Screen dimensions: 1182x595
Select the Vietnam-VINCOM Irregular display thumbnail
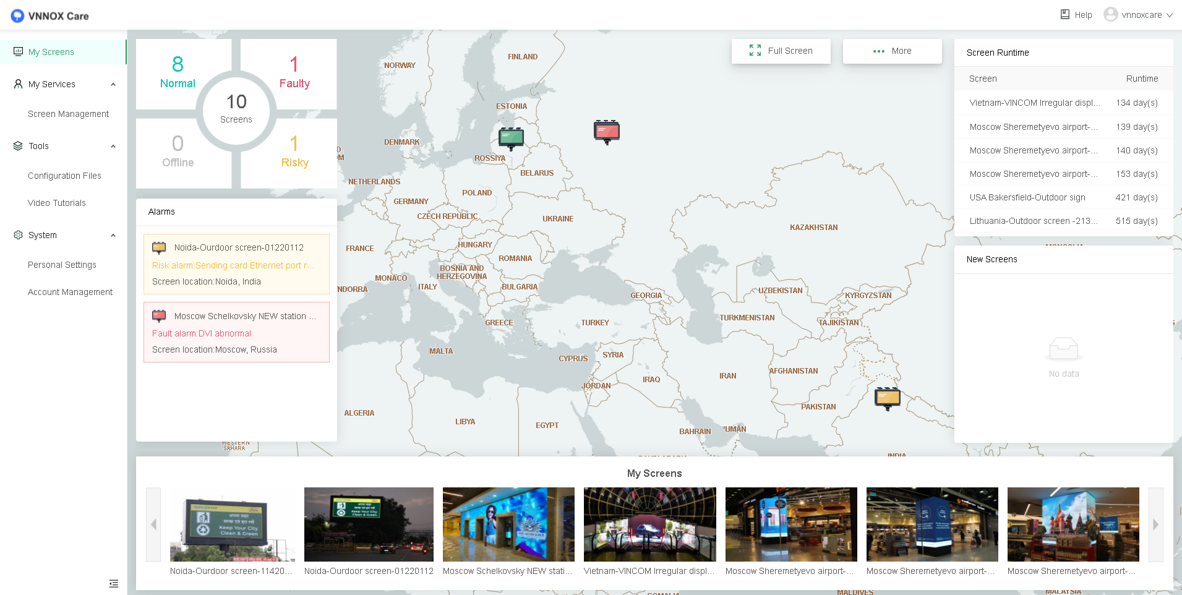pos(649,524)
